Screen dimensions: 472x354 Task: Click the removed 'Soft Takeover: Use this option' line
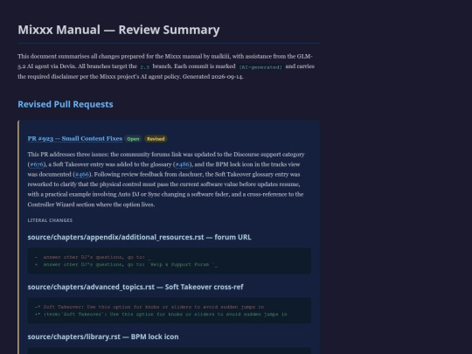(149, 307)
